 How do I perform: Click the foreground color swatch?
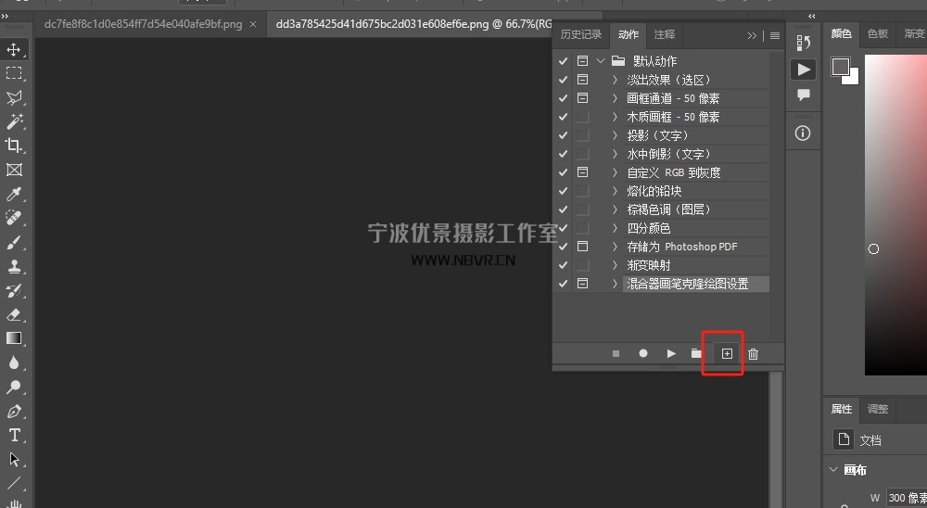[x=840, y=66]
